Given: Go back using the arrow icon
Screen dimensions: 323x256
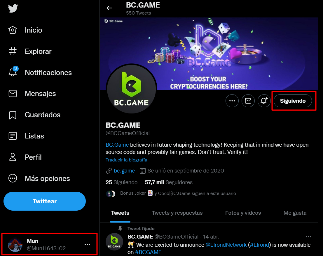Looking at the screenshot, I should [x=109, y=8].
